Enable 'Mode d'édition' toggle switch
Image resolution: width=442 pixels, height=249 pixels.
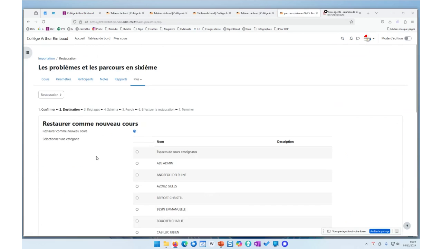coord(407,38)
